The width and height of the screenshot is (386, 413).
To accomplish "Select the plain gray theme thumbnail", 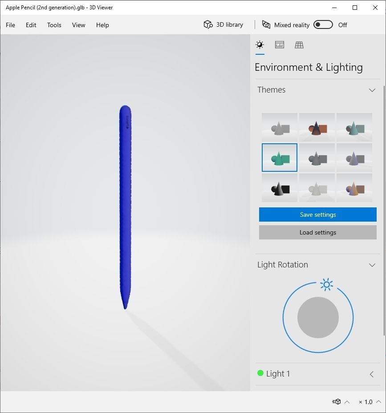I will (280, 127).
